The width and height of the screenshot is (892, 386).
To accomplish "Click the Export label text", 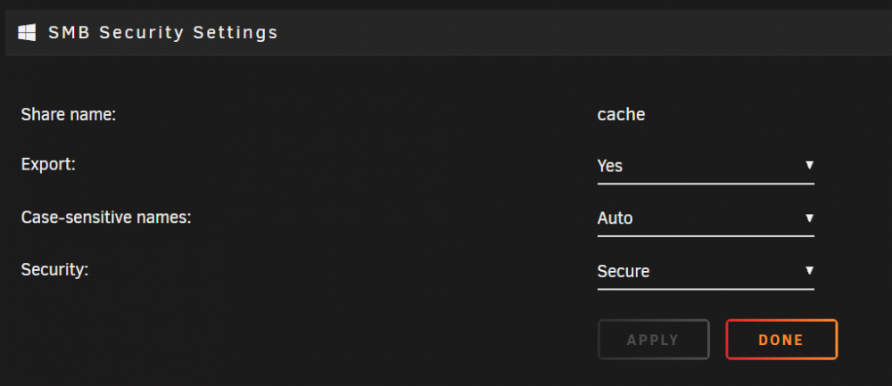I will (x=48, y=165).
